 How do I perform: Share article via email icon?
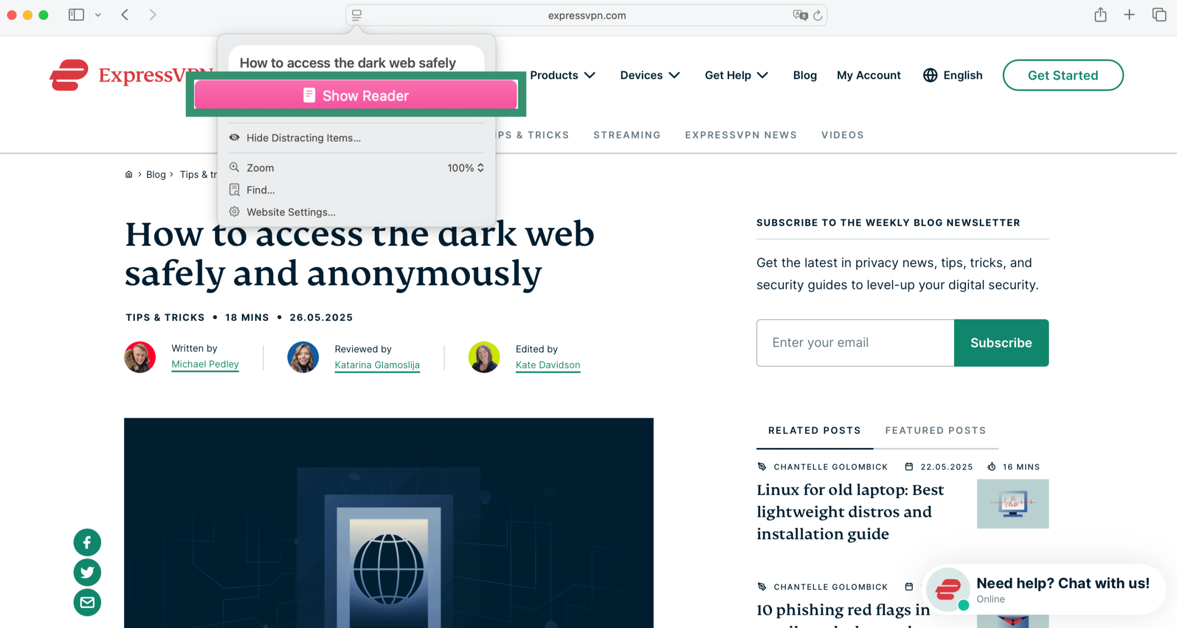click(87, 602)
